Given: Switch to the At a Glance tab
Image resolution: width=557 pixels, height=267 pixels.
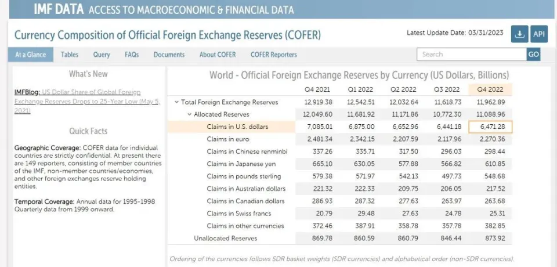Looking at the screenshot, I should click(31, 55).
